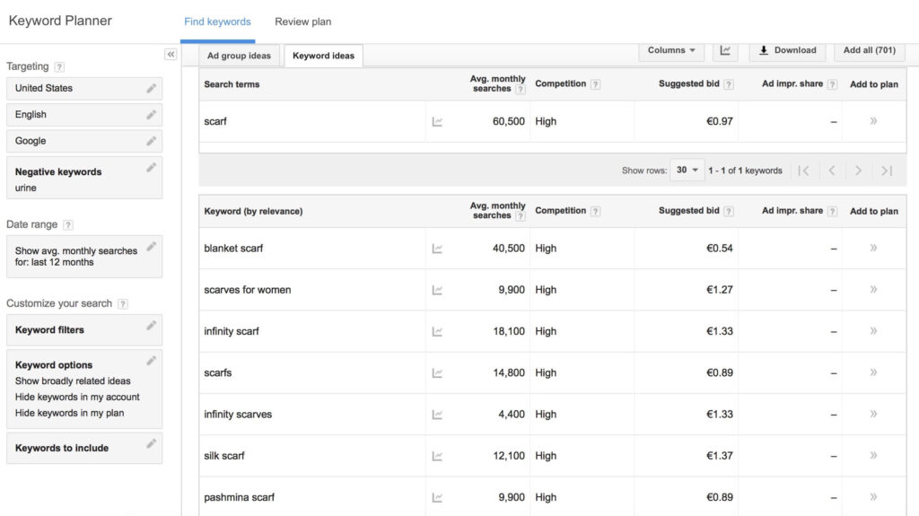Edit the United States location targeting

pyautogui.click(x=151, y=88)
